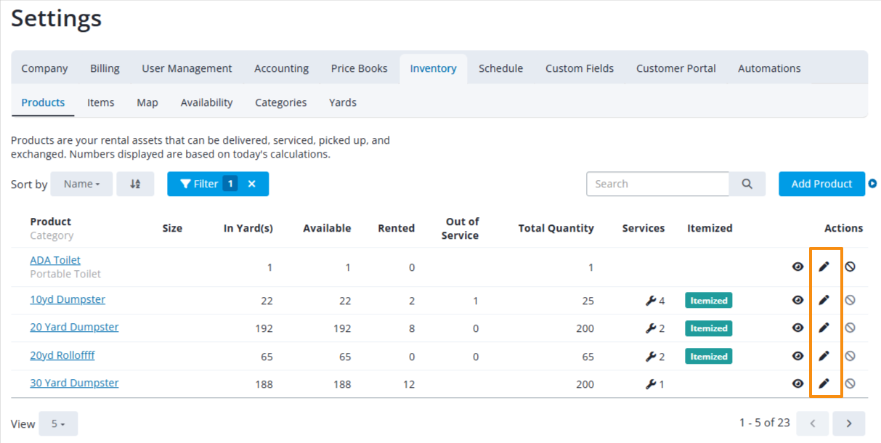This screenshot has height=443, width=881.
Task: Switch to the Map sub-tab
Action: (147, 102)
